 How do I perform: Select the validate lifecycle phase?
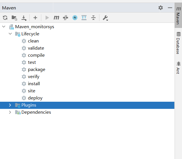click(36, 48)
